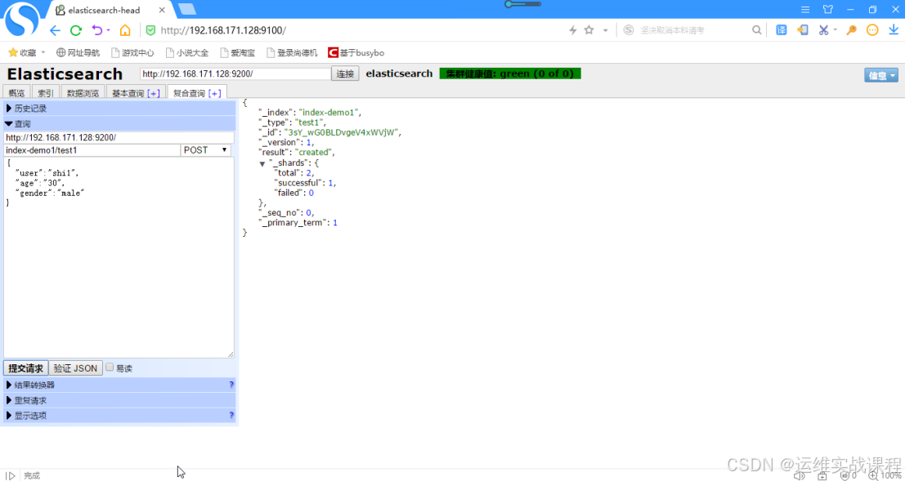Click the connection URL field with port 9200
905x481 pixels.
pyautogui.click(x=235, y=73)
